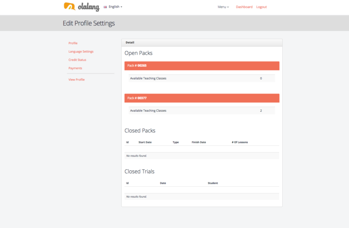Click the Olalang logo

81,7
